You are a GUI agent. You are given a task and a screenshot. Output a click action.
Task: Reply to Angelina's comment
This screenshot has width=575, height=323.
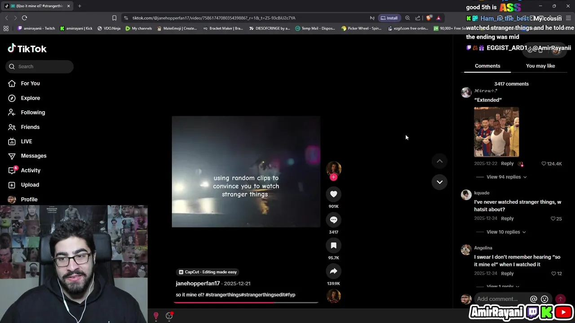click(x=507, y=274)
